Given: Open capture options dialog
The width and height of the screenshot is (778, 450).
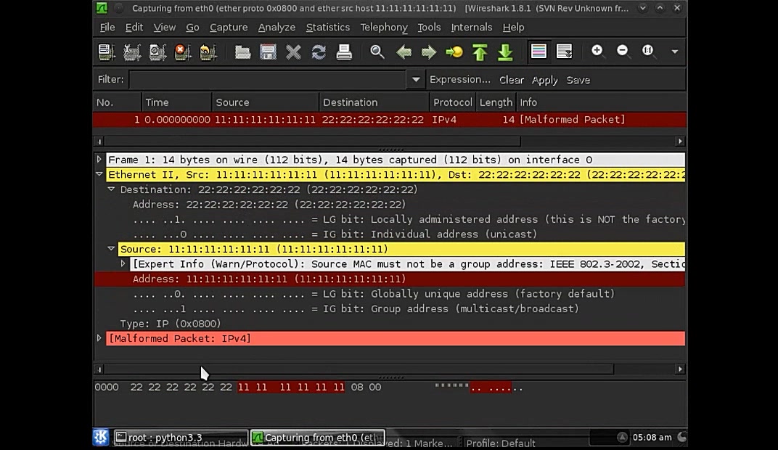Looking at the screenshot, I should (x=132, y=52).
